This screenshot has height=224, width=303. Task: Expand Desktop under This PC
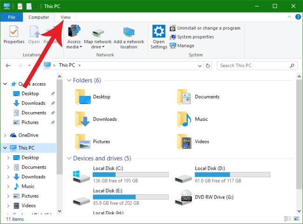[x=8, y=158]
